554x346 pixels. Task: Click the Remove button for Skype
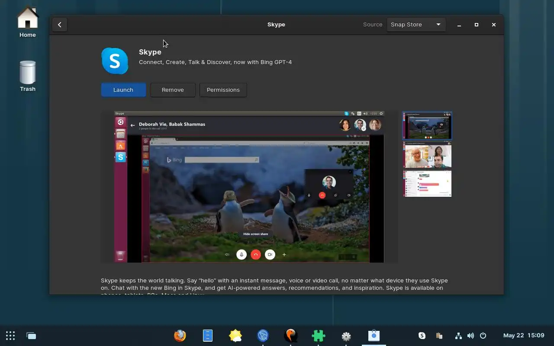point(173,90)
